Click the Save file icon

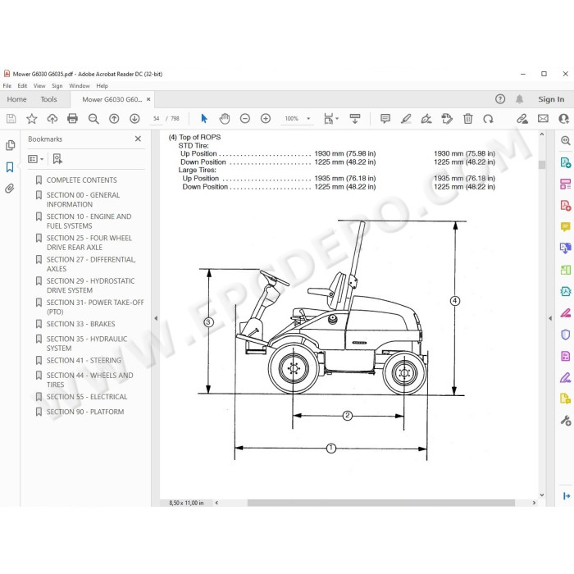(x=11, y=119)
